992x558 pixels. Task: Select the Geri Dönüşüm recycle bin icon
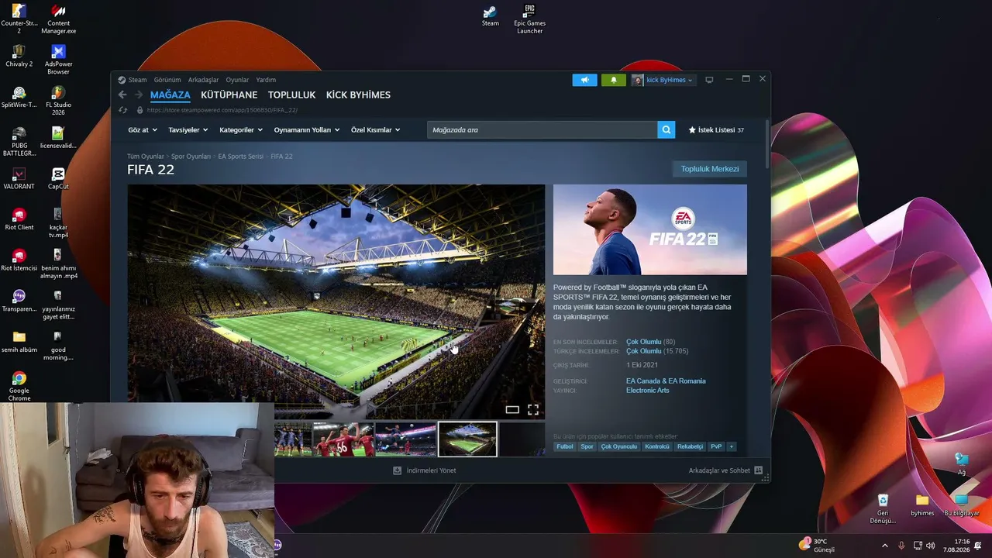[x=883, y=508]
